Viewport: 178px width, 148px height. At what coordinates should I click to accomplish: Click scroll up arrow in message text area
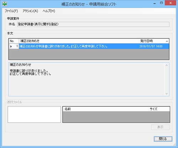[x=167, y=65]
